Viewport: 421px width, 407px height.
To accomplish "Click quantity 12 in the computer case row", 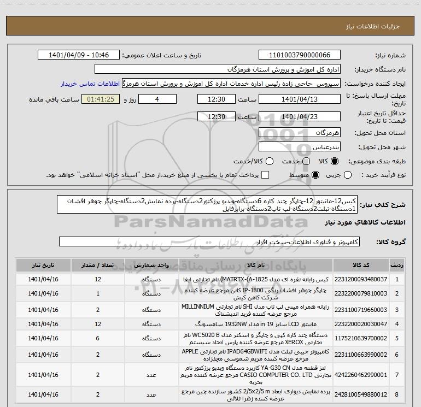I will click(98, 279).
